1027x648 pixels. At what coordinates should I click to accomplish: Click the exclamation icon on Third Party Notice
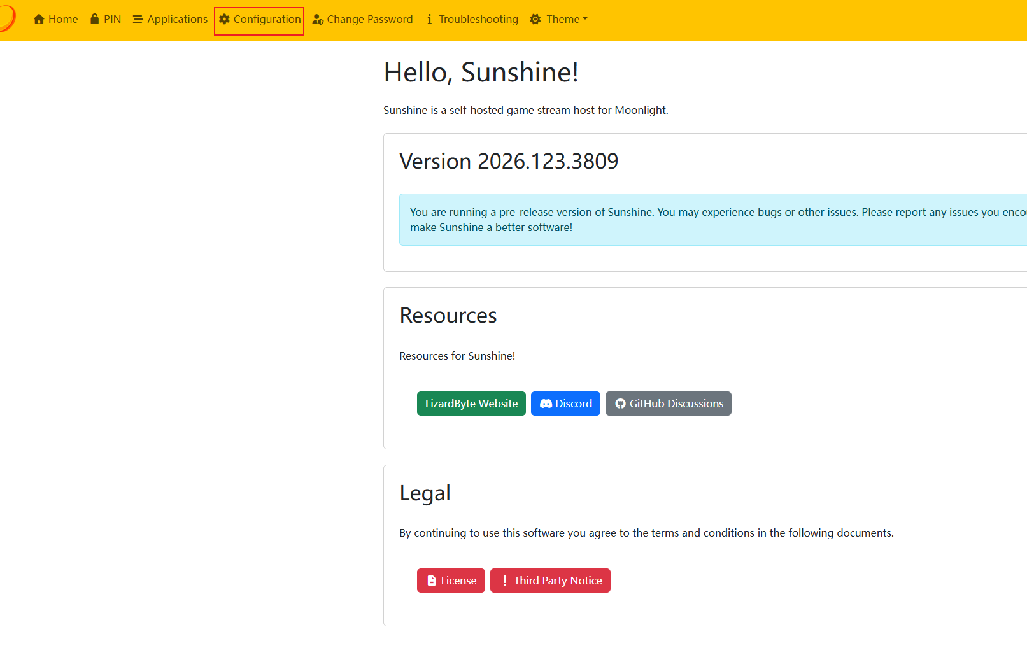[505, 581]
